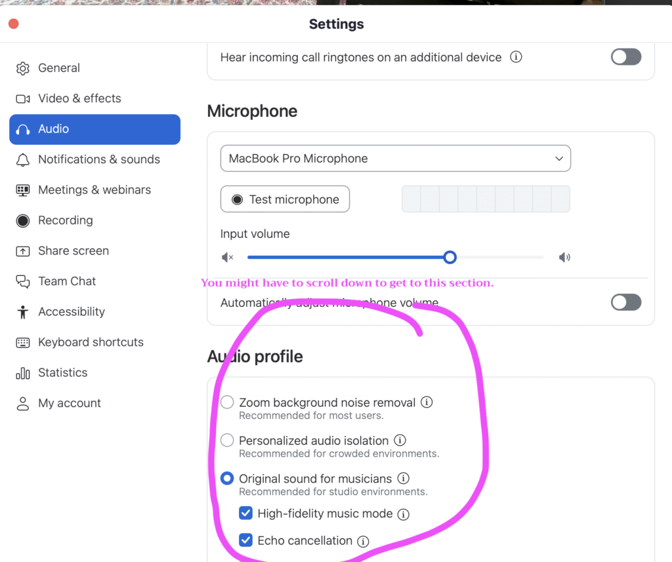Expand the MacBook Pro Microphone dropdown
Screen dimensions: 672x562
point(396,159)
